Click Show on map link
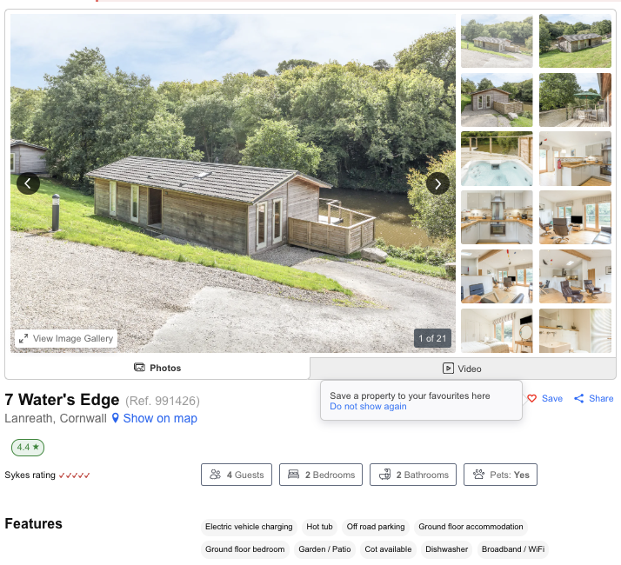Screen dimensions: 621x565 pos(160,418)
